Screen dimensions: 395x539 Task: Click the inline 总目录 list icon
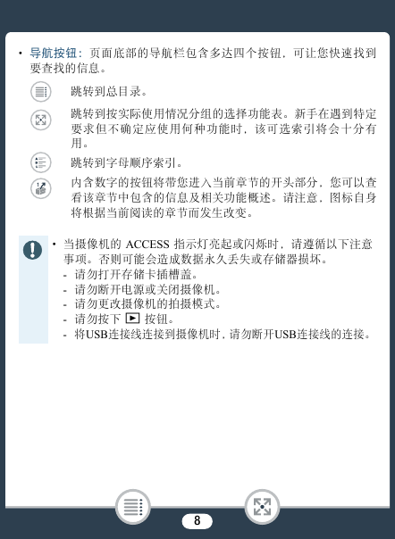point(40,91)
